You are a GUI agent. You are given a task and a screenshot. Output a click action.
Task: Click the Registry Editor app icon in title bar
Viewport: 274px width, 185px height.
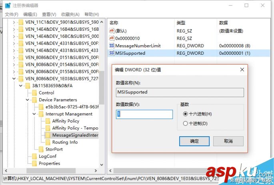click(8, 6)
